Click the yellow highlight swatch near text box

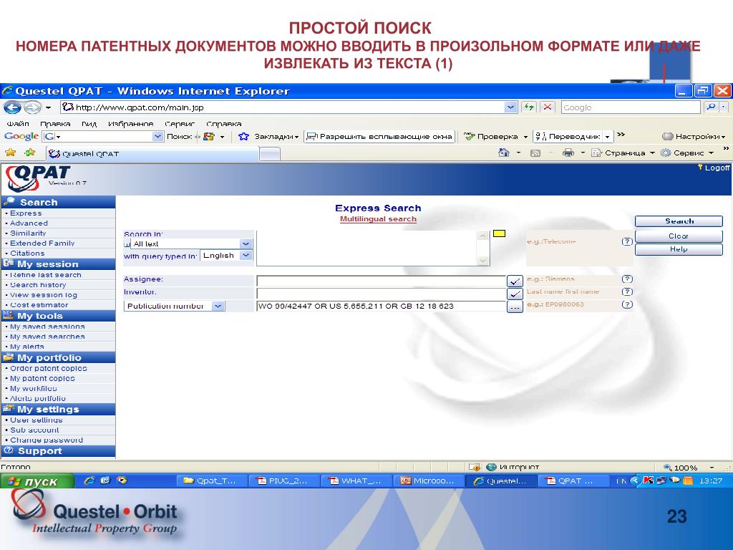pyautogui.click(x=499, y=233)
